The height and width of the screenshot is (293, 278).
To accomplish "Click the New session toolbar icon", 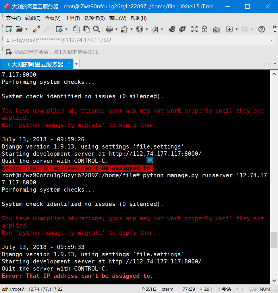I will (x=9, y=29).
